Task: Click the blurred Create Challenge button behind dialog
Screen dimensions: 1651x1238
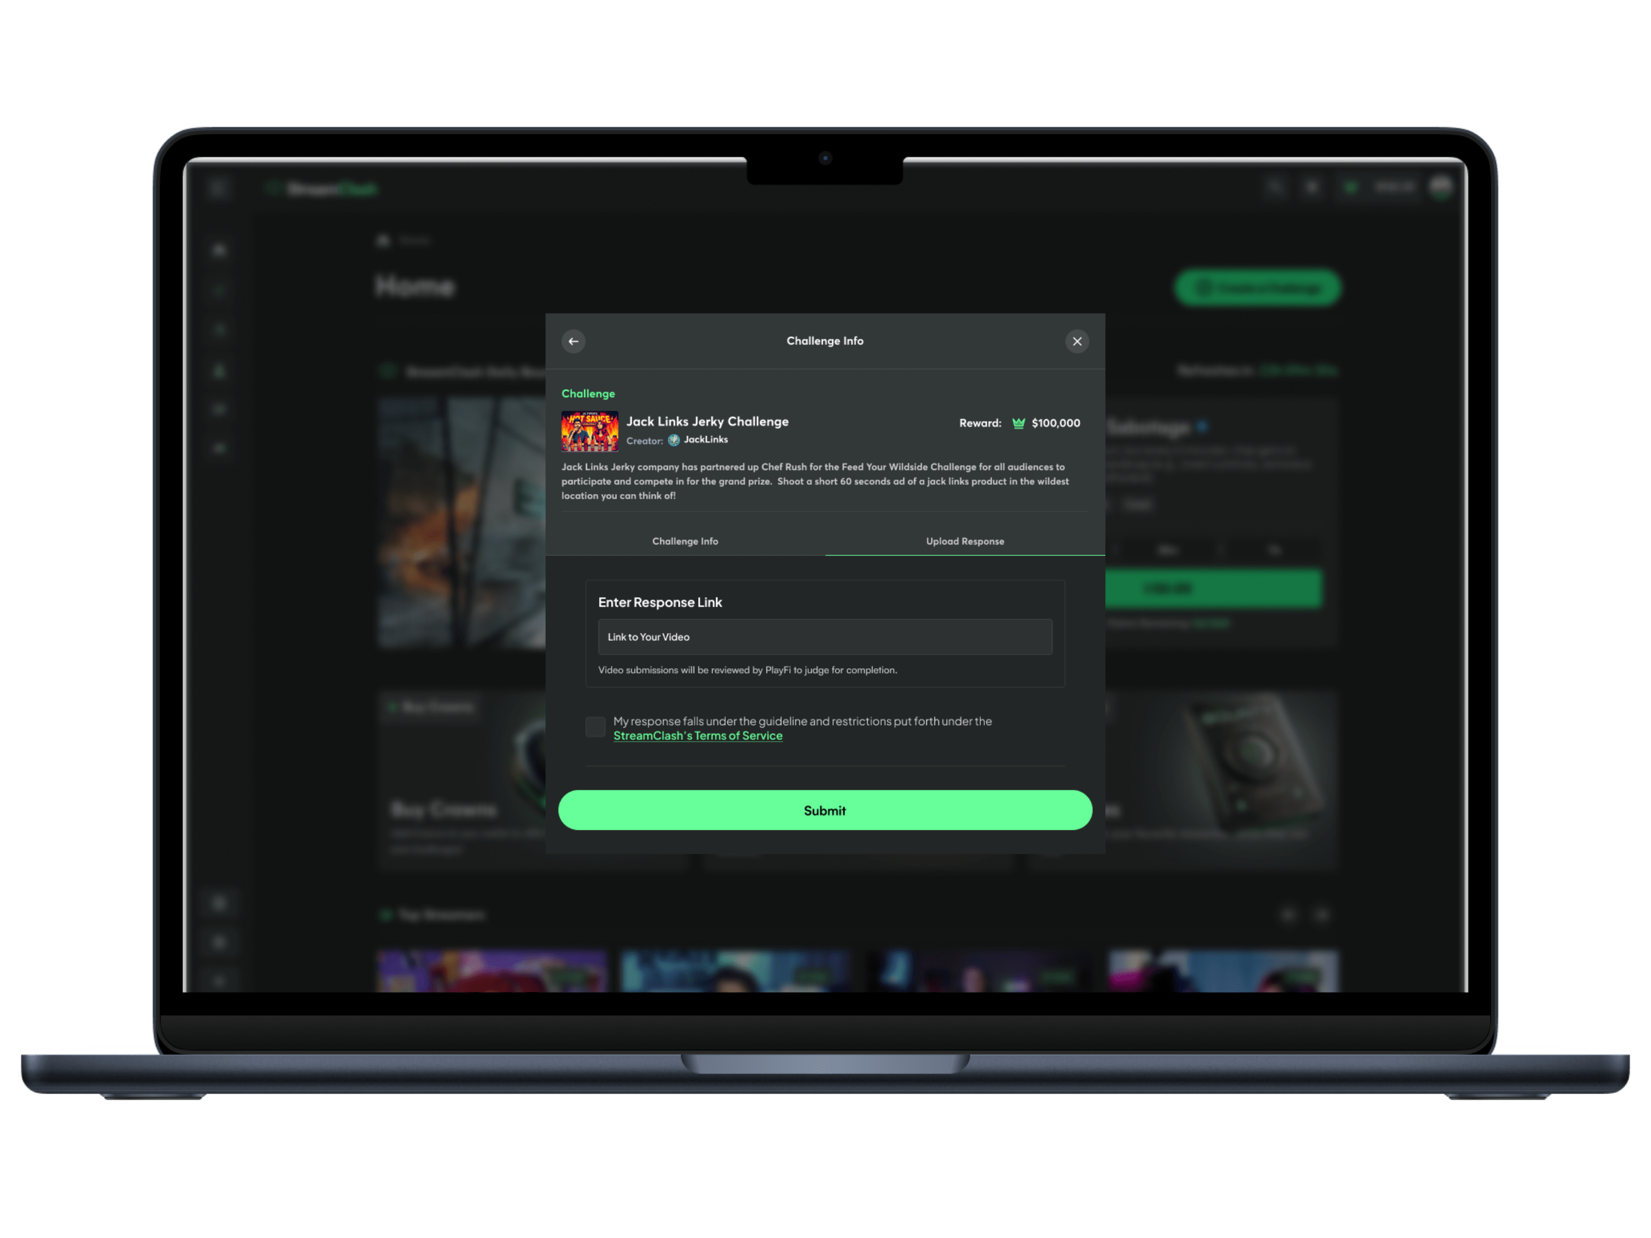Action: coord(1258,288)
